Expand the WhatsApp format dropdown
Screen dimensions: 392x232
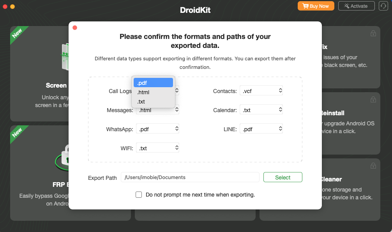pos(157,128)
